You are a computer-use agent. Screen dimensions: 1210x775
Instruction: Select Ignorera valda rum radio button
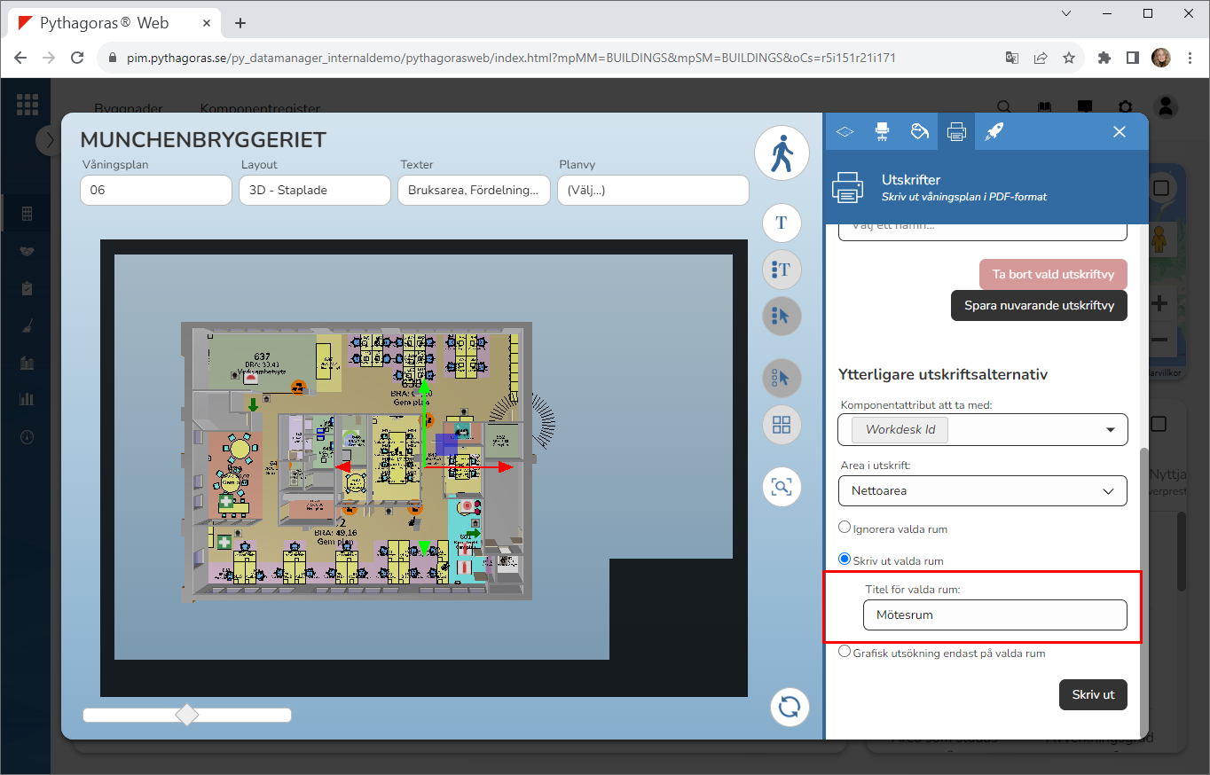(x=845, y=528)
